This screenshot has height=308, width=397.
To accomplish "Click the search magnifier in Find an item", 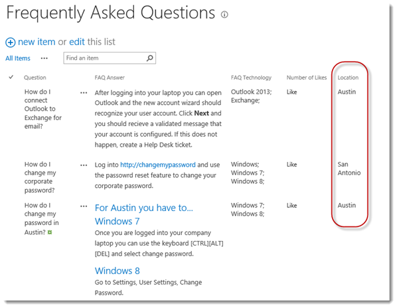I will pos(150,58).
